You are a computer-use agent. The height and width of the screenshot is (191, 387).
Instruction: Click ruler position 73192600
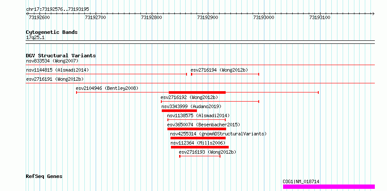click(39, 17)
